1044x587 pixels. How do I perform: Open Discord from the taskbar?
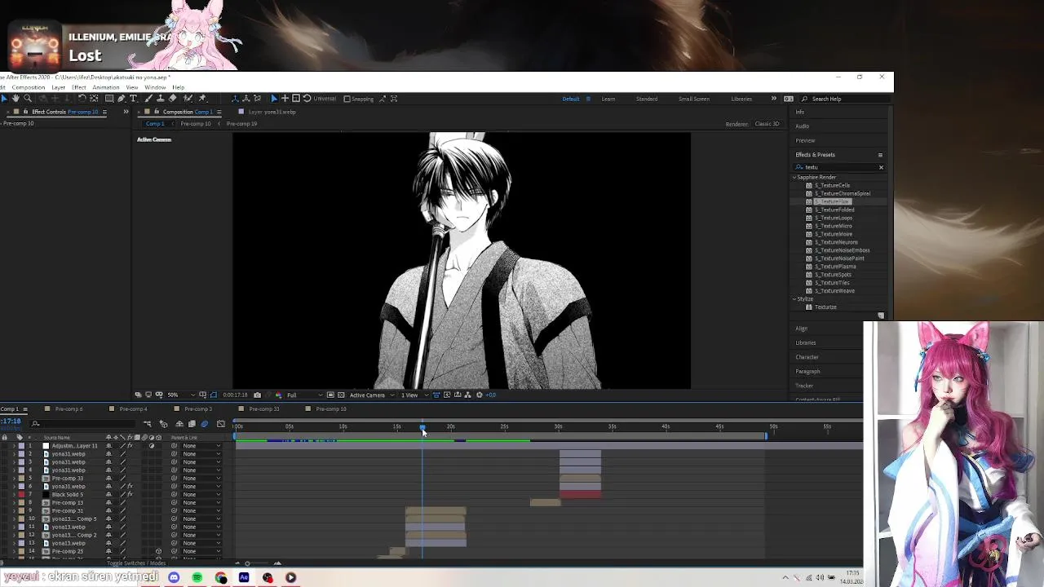(x=174, y=577)
